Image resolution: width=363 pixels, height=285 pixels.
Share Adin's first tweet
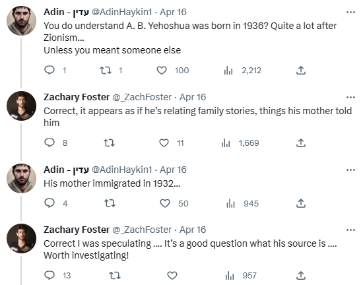pyautogui.click(x=301, y=70)
